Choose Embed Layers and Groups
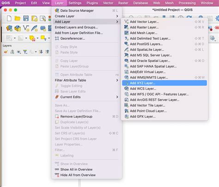Screen dimensions: 219x187 coord(86,27)
